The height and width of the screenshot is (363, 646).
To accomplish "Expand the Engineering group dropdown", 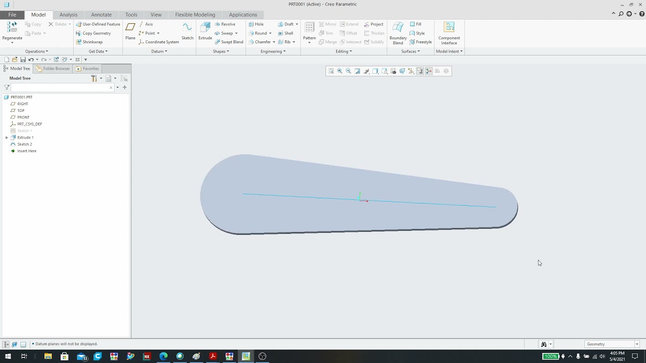I will [273, 51].
